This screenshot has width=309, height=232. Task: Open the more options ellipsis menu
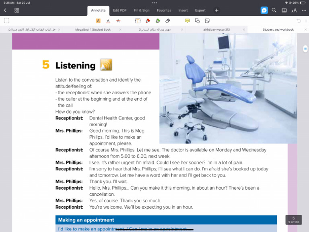tap(304, 10)
